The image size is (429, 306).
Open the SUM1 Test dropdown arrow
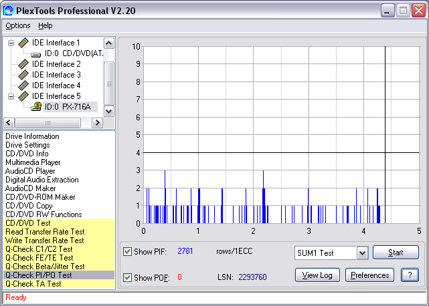pos(362,253)
